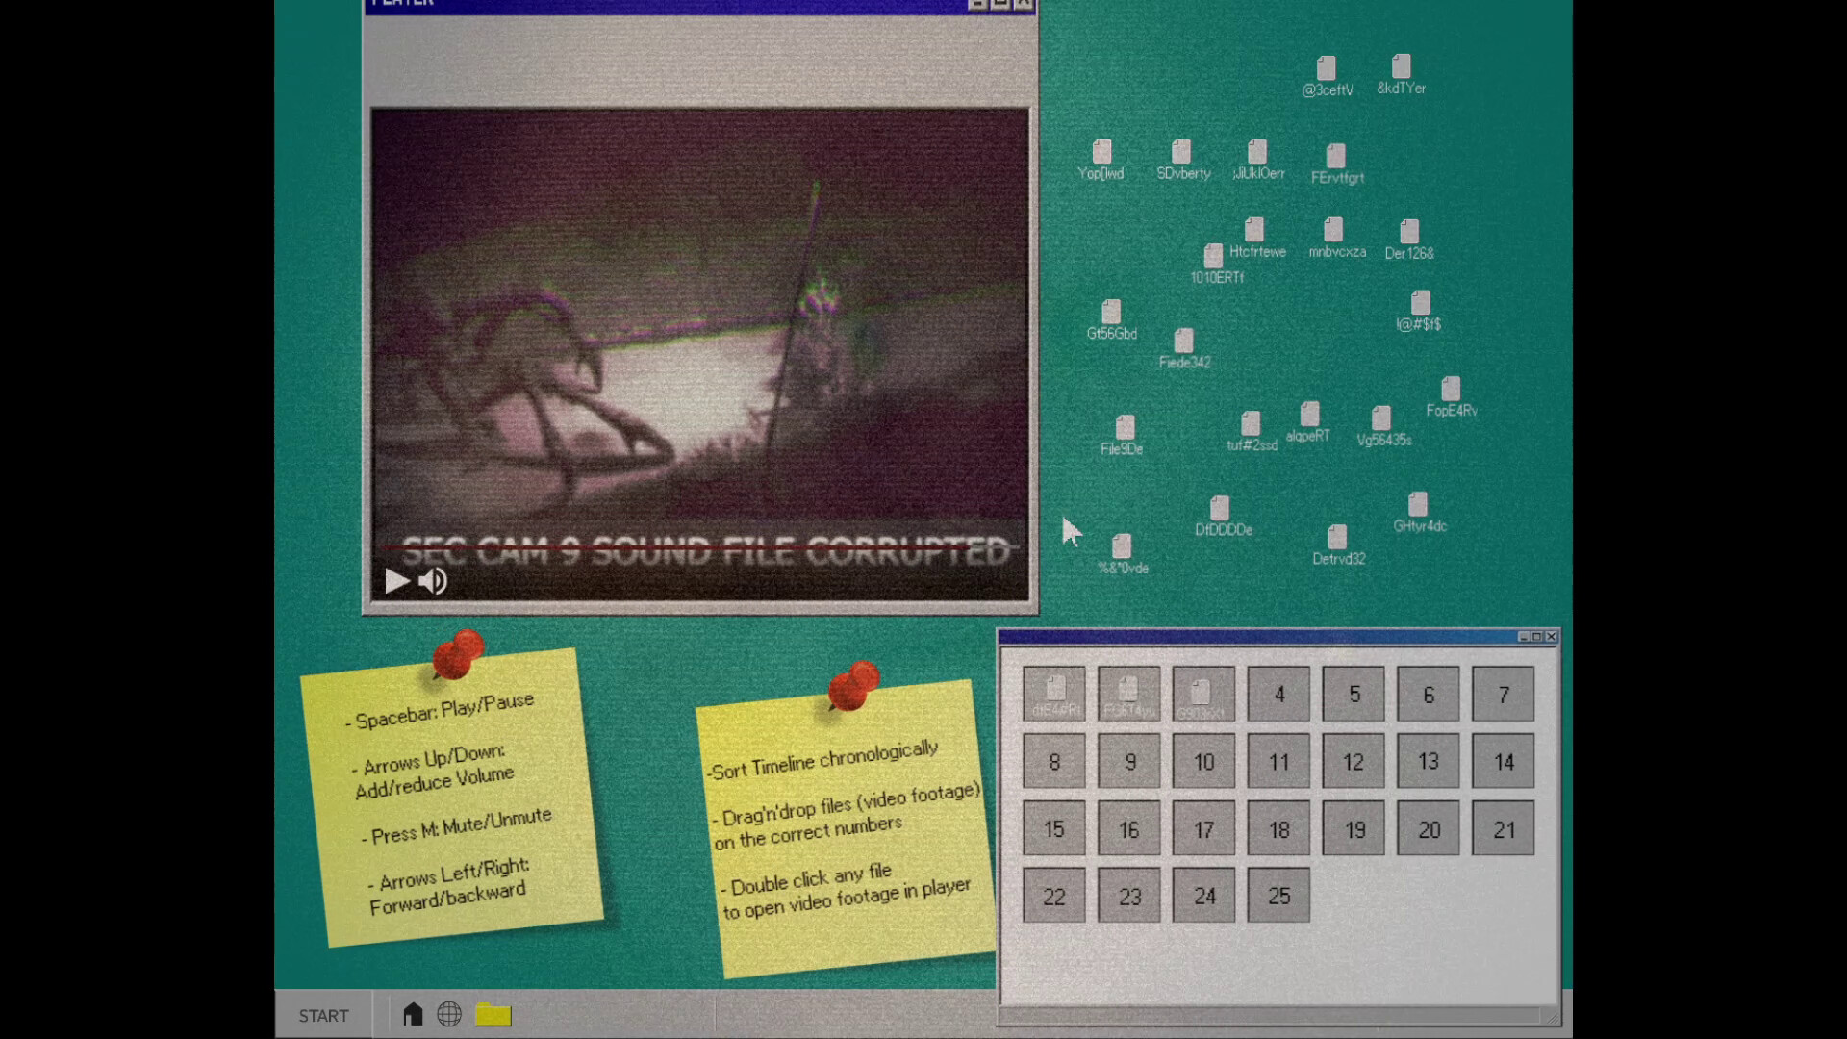Click the first filled timeline slot
This screenshot has height=1039, width=1847.
click(x=1054, y=695)
